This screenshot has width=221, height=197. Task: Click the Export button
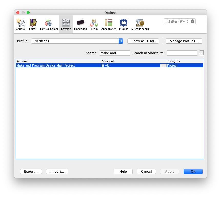(31, 171)
